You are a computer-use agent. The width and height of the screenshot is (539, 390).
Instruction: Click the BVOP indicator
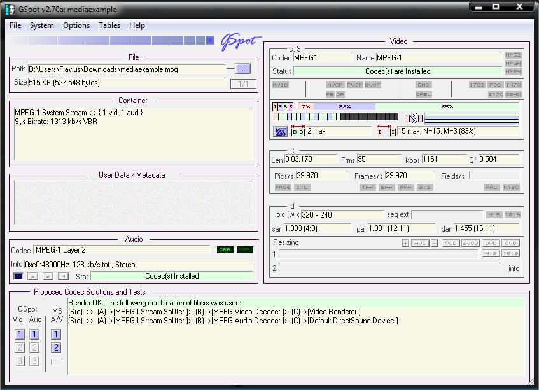pyautogui.click(x=372, y=85)
